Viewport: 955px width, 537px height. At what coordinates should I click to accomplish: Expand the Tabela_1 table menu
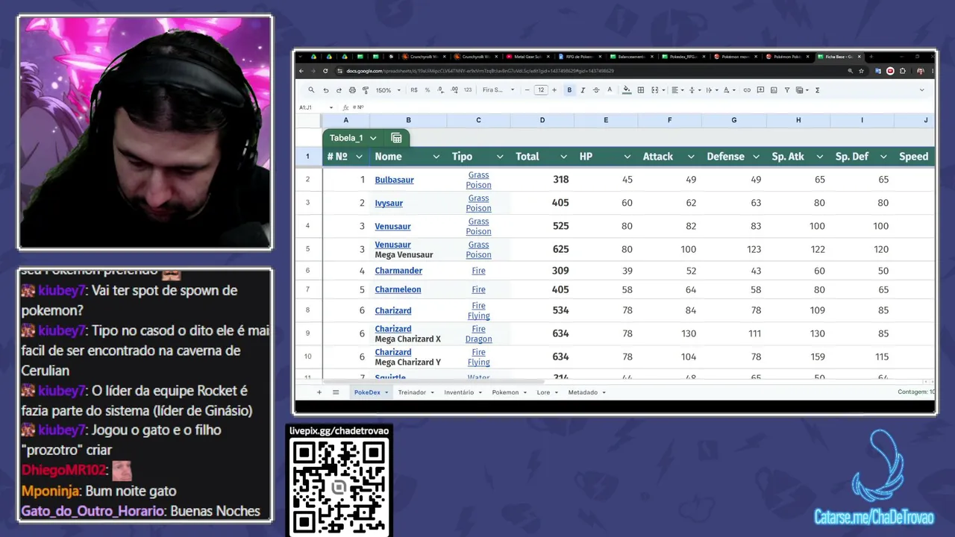click(x=373, y=138)
